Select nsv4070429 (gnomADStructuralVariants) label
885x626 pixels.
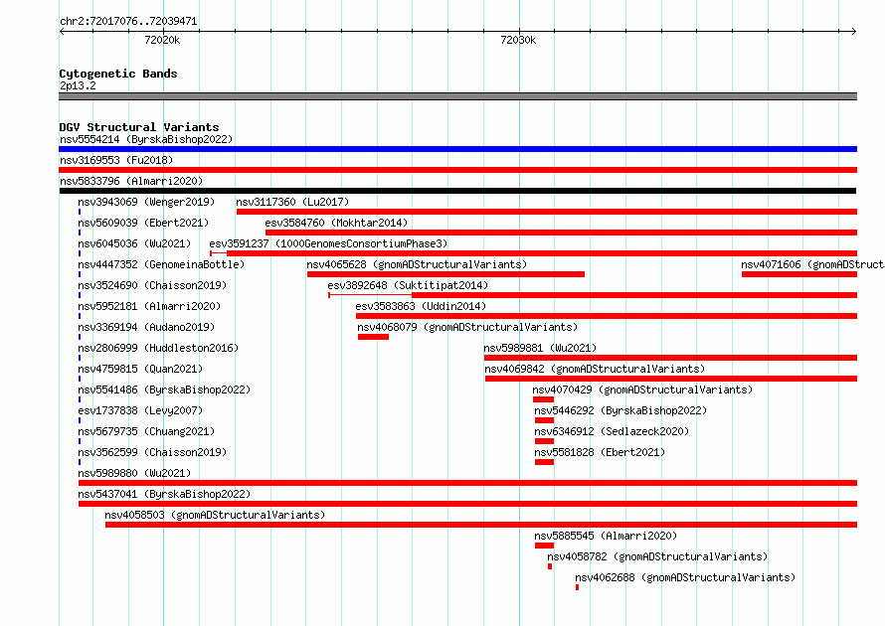coord(642,390)
